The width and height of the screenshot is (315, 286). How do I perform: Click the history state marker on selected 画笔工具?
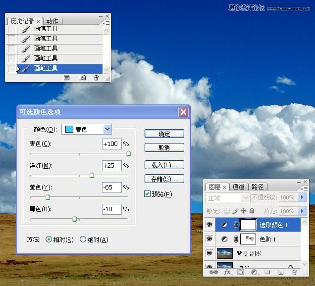pos(18,69)
